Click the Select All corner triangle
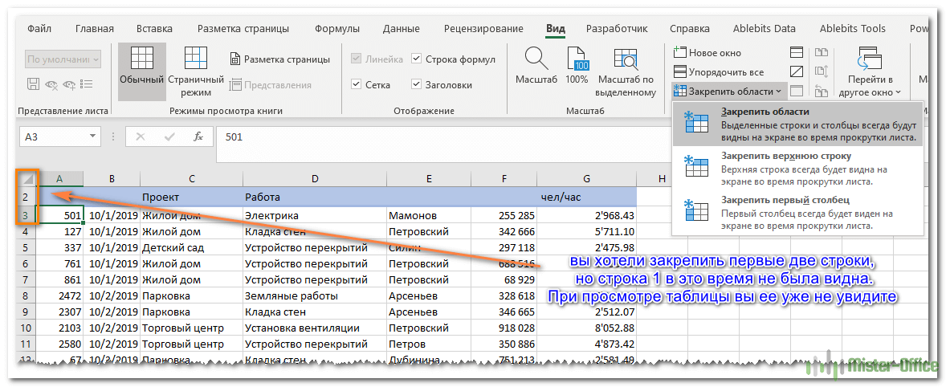The height and width of the screenshot is (387, 946). (29, 179)
